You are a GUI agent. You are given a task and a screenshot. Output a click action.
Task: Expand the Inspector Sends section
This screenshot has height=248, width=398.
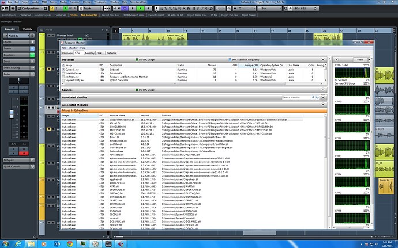pyautogui.click(x=19, y=62)
